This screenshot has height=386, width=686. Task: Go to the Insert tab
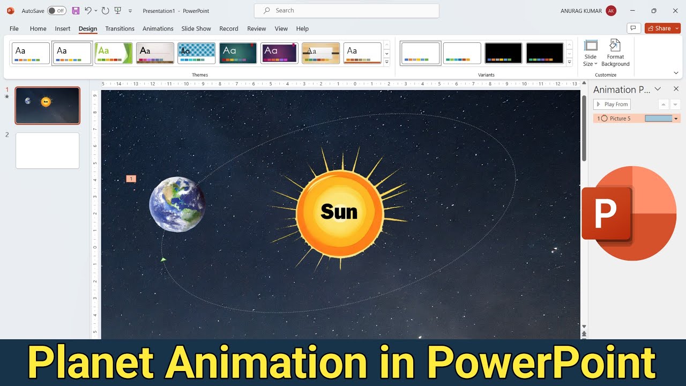click(x=63, y=28)
